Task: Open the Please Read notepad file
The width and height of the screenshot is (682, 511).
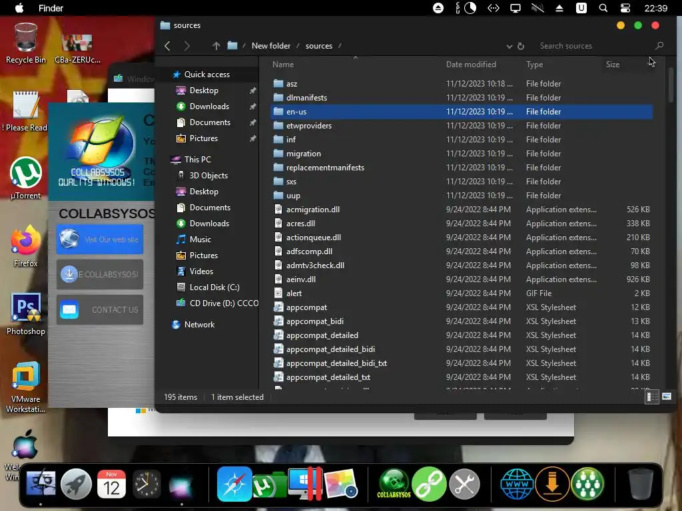Action: click(x=26, y=111)
